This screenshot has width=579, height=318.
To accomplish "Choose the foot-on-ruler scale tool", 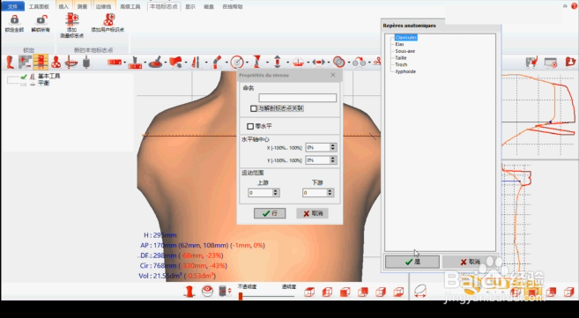I will 135,62.
